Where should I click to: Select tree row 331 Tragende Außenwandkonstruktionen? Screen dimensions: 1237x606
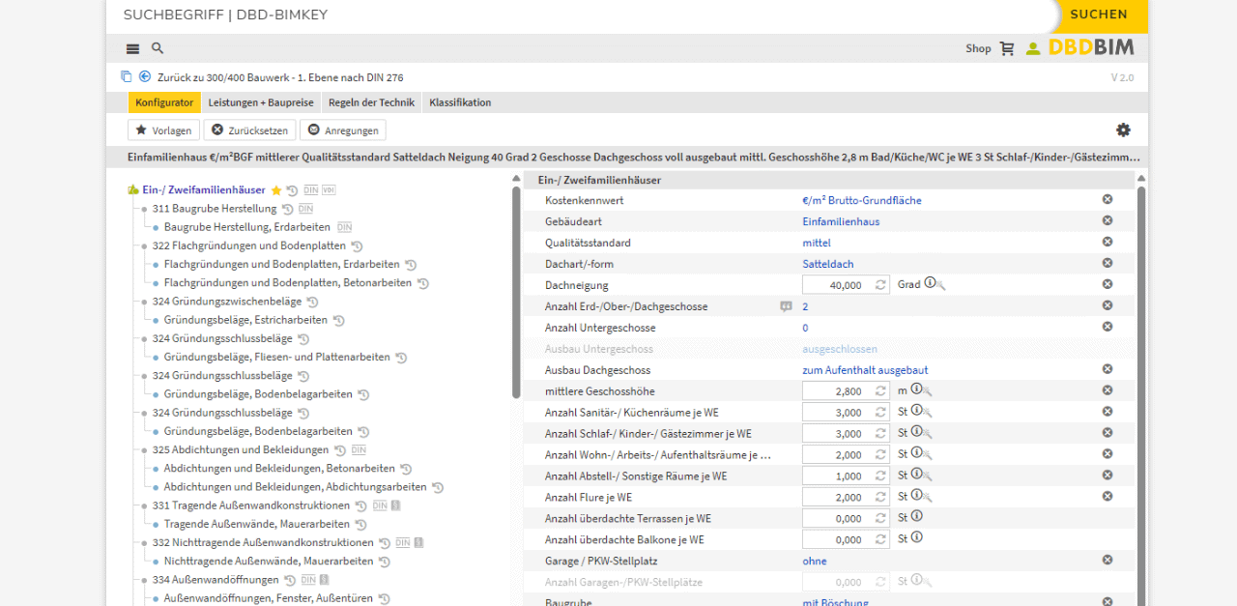pos(251,505)
